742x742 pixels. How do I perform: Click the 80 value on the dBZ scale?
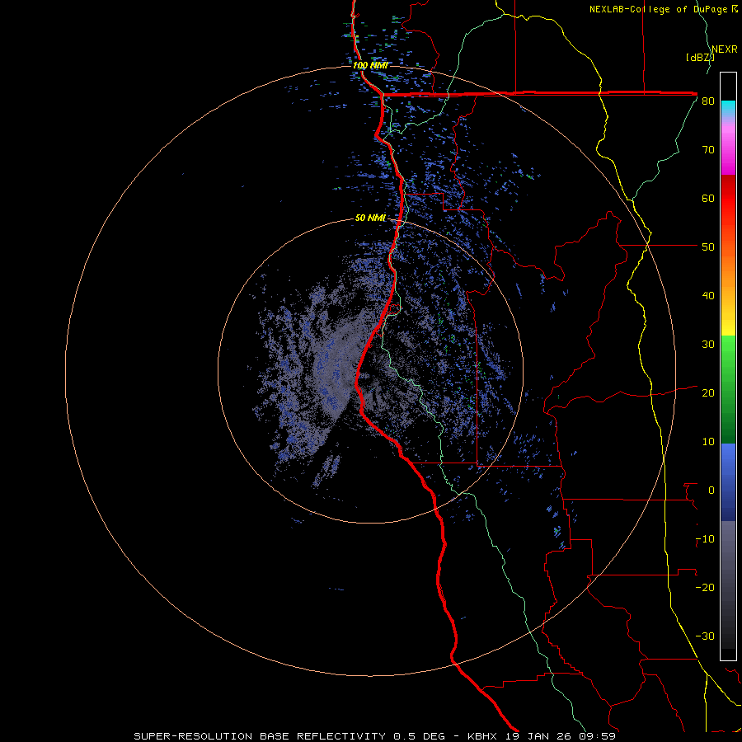[x=708, y=101]
